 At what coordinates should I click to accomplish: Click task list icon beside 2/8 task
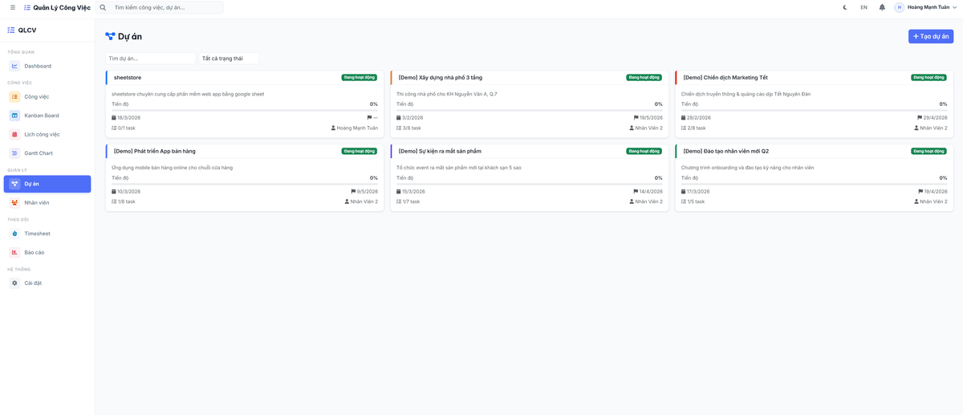pyautogui.click(x=684, y=128)
